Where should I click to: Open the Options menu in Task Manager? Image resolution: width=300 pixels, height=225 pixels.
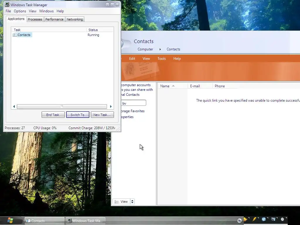[20, 11]
